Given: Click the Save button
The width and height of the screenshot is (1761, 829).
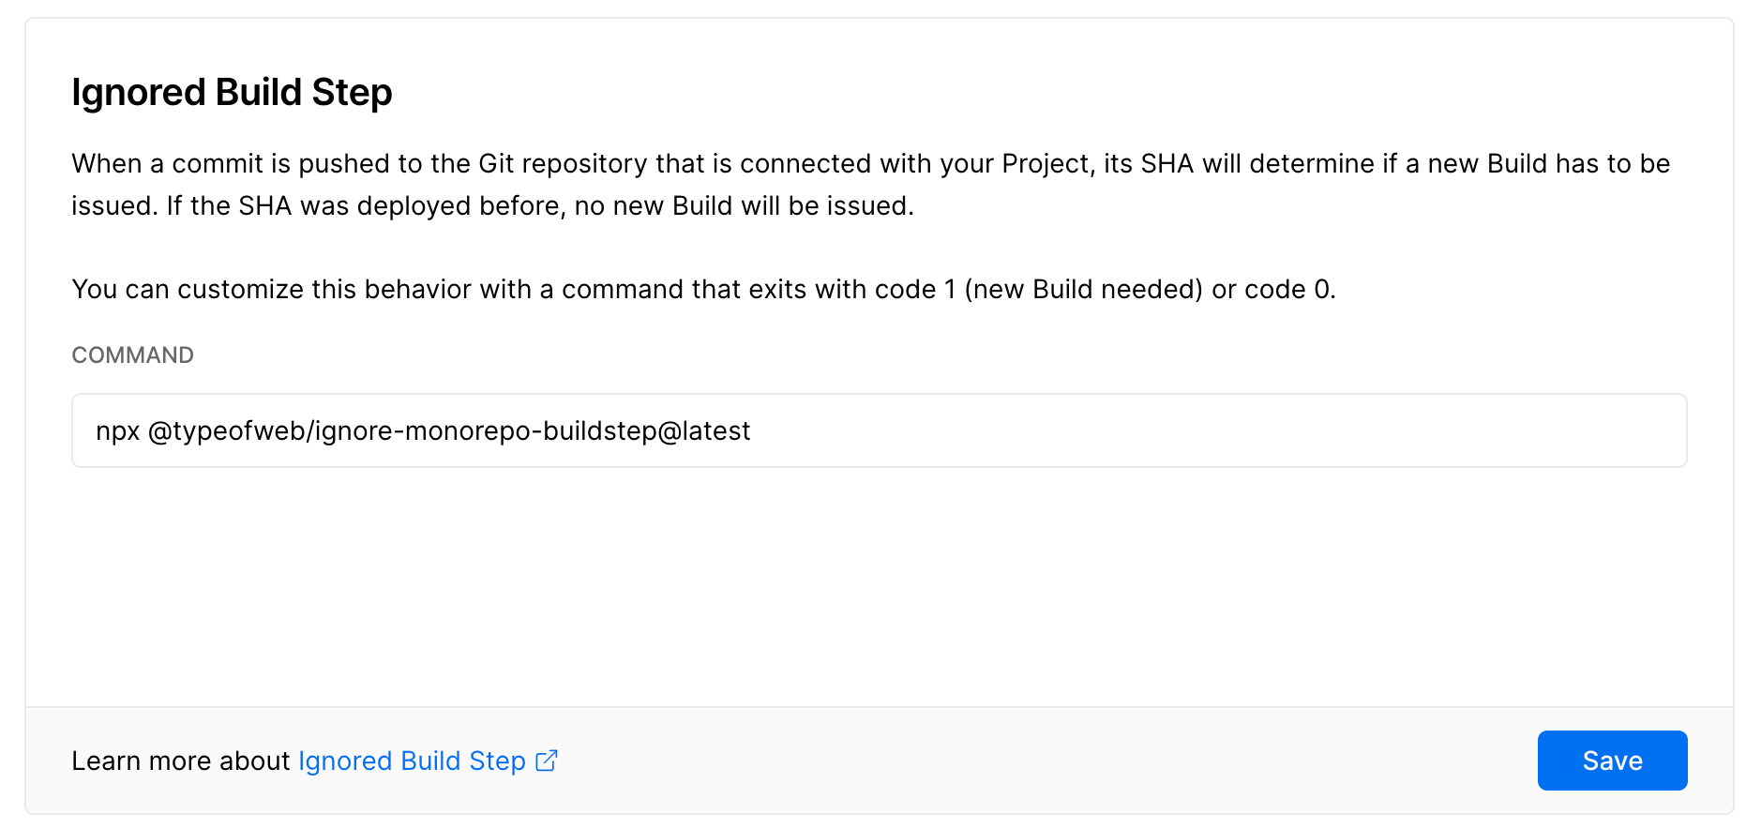Looking at the screenshot, I should click(1612, 761).
